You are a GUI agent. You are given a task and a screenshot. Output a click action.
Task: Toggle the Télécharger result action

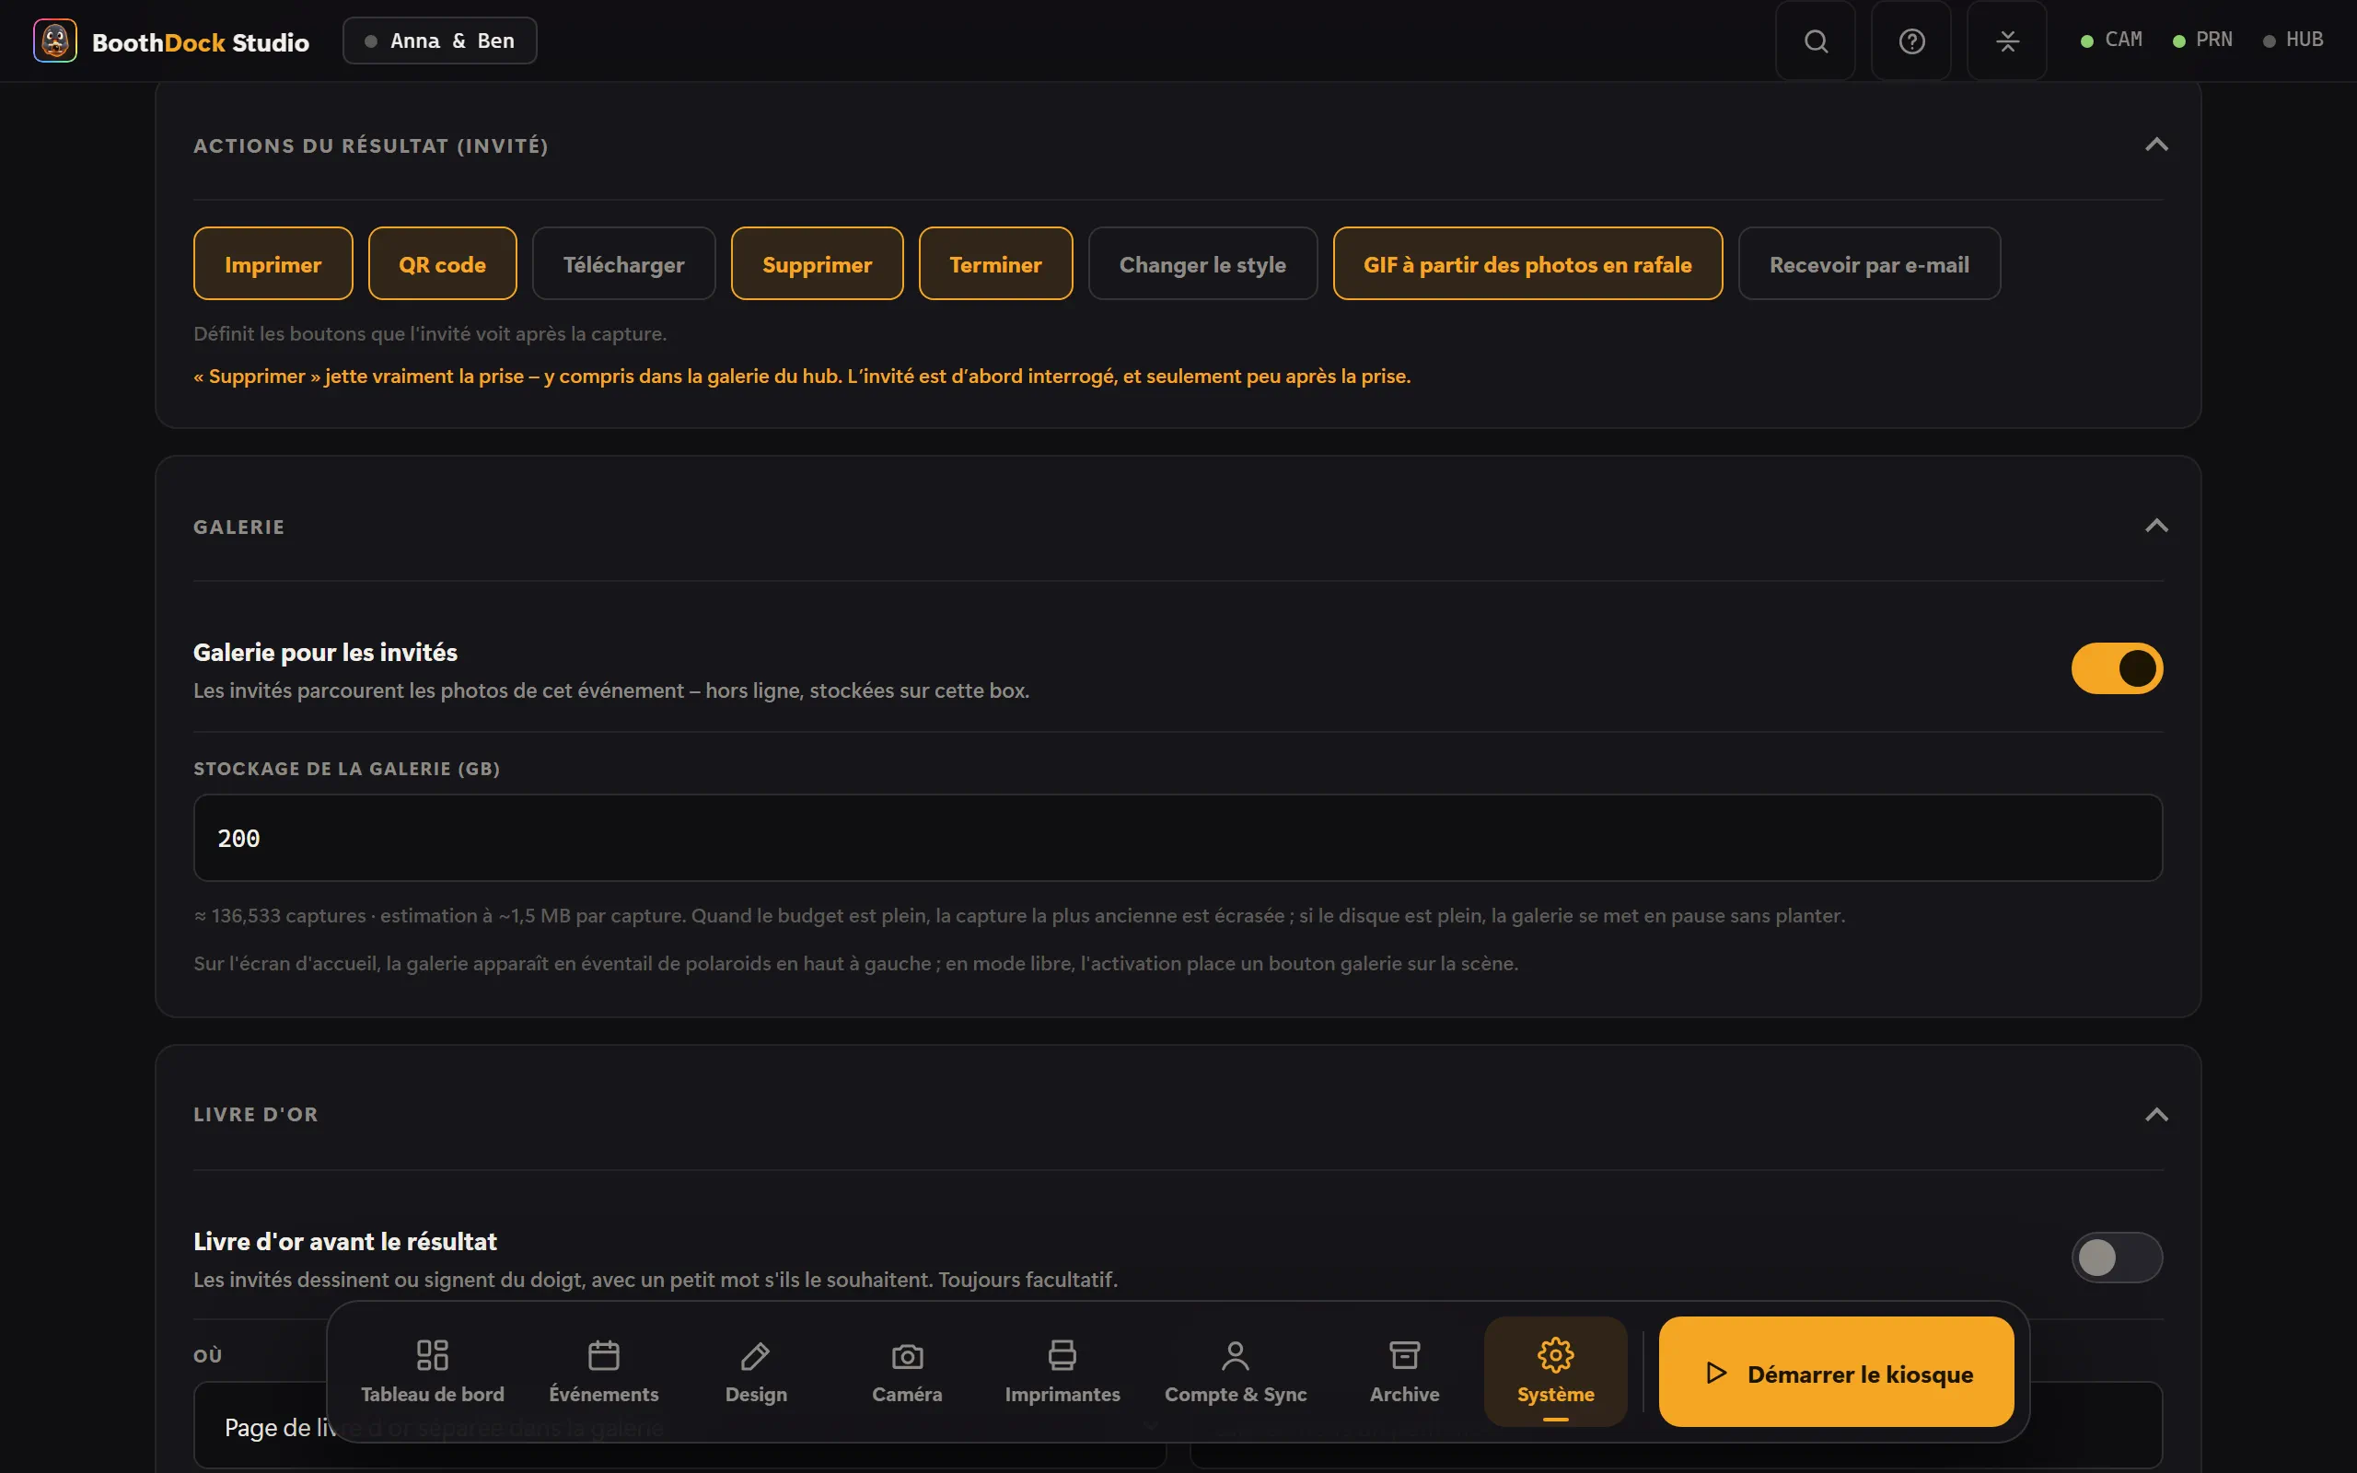[623, 264]
